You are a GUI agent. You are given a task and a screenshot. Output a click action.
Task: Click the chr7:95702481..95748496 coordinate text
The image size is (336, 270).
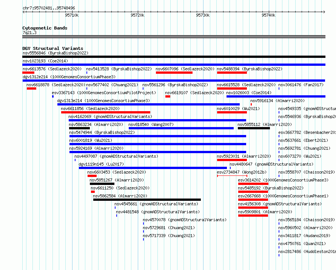coord(49,8)
